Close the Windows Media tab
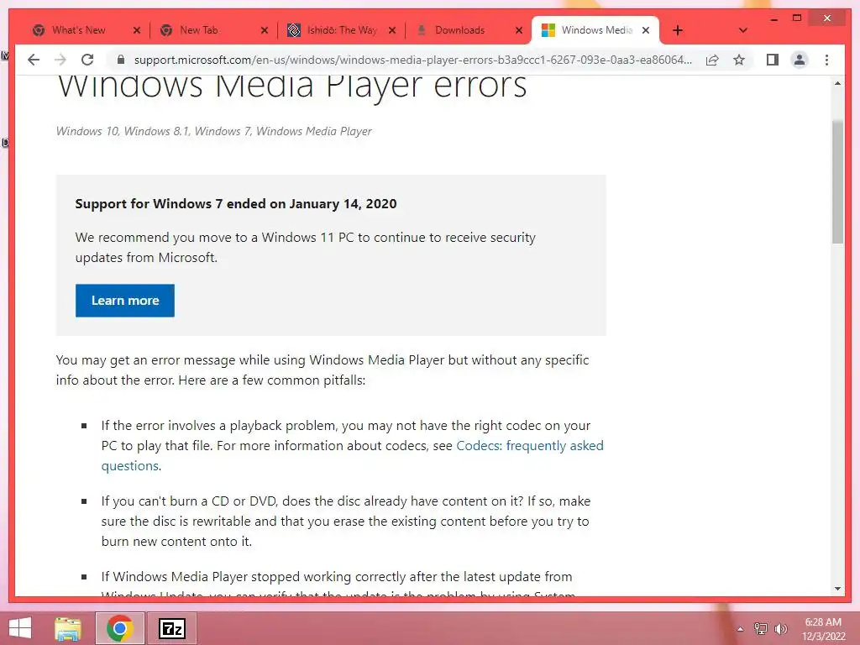Viewport: 860px width, 645px height. [646, 30]
